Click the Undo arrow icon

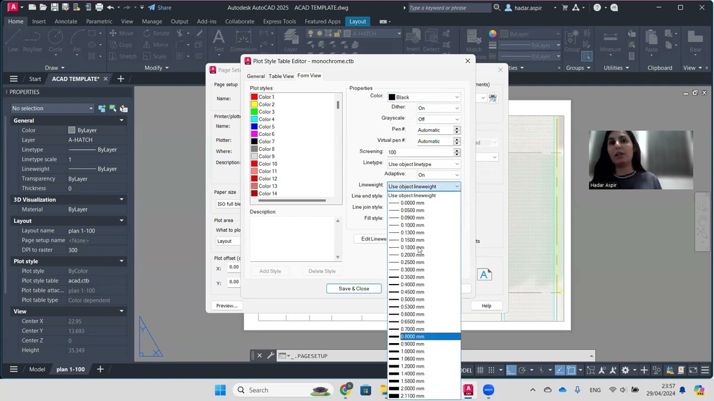tap(110, 7)
